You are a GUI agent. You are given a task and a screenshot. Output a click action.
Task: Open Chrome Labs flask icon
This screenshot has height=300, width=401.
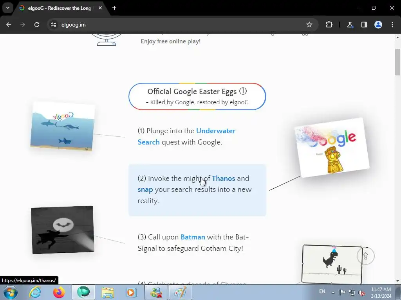pos(350,25)
